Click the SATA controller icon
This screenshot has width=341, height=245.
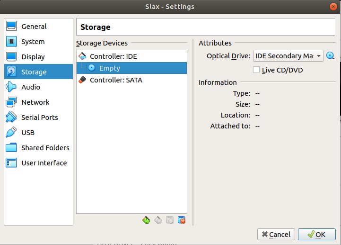[82, 80]
